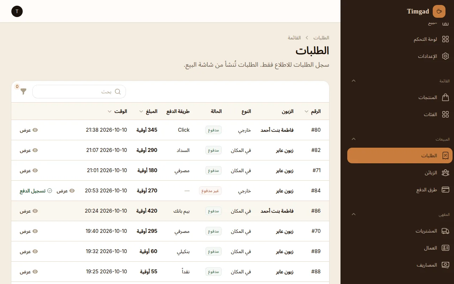Sort table by المبلغ column

pyautogui.click(x=148, y=111)
